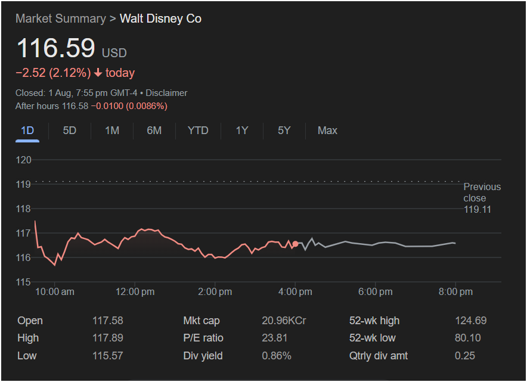Click the −2.52 (2.12%) change value

(x=53, y=73)
